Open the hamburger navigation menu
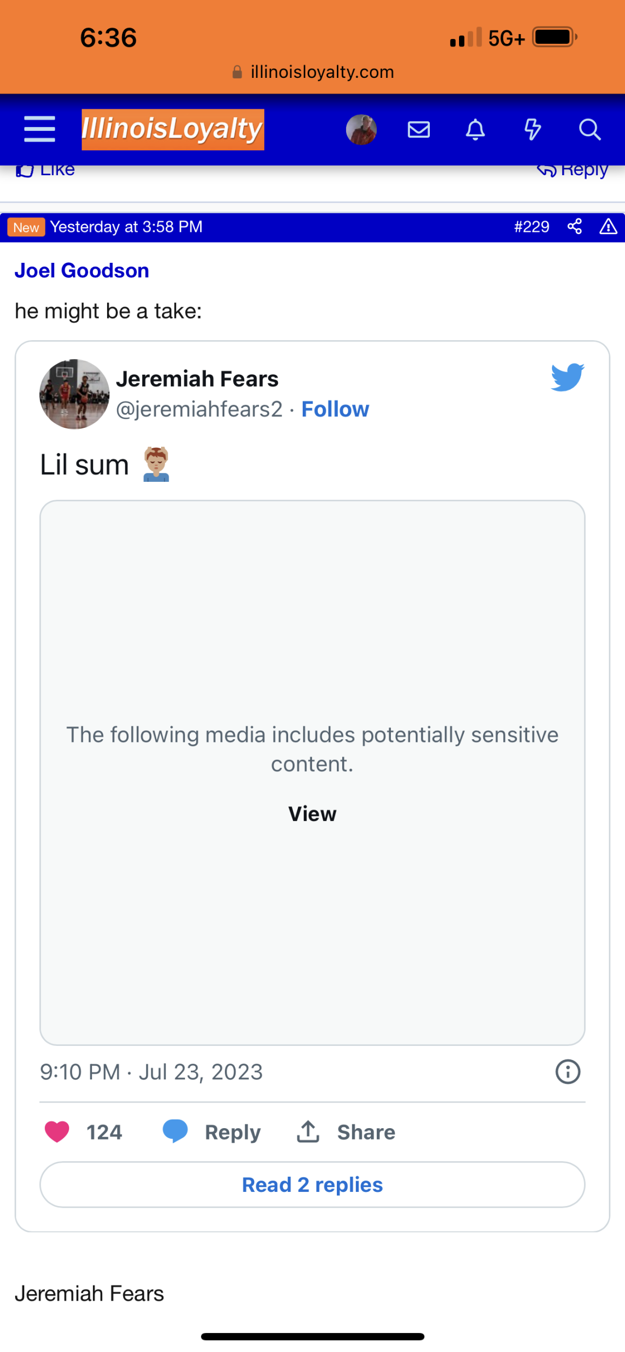 click(x=40, y=129)
